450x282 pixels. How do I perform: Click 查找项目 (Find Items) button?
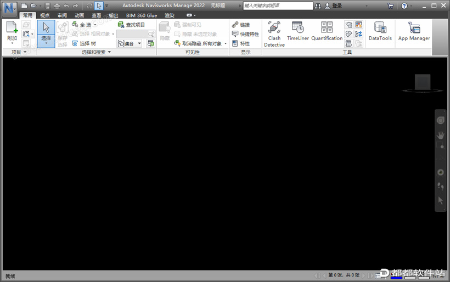pyautogui.click(x=132, y=25)
